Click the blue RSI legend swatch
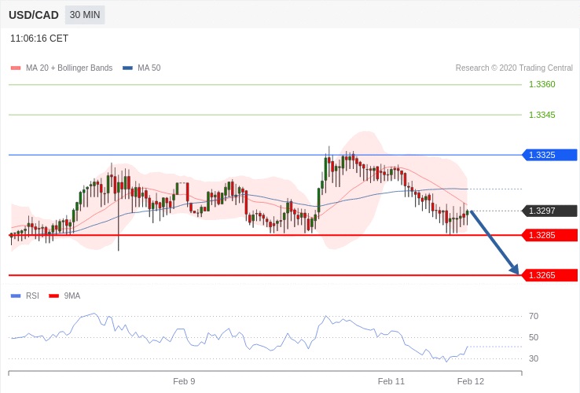The height and width of the screenshot is (393, 580). click(x=15, y=296)
